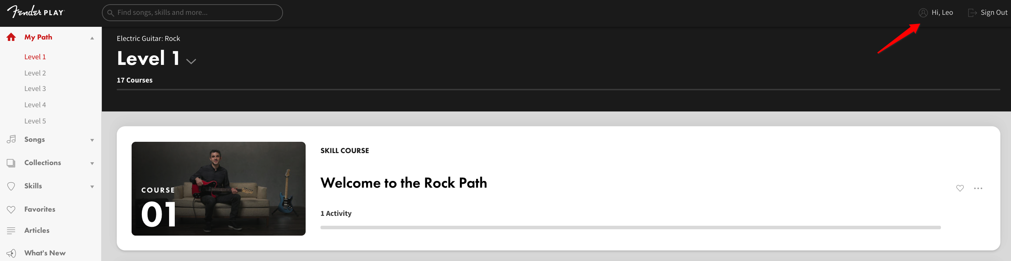Click the Skills guitar pick icon
The image size is (1011, 261).
point(11,186)
